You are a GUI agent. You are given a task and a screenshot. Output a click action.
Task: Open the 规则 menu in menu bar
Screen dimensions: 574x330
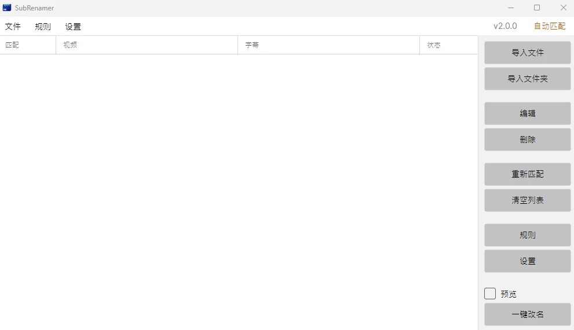click(x=43, y=27)
